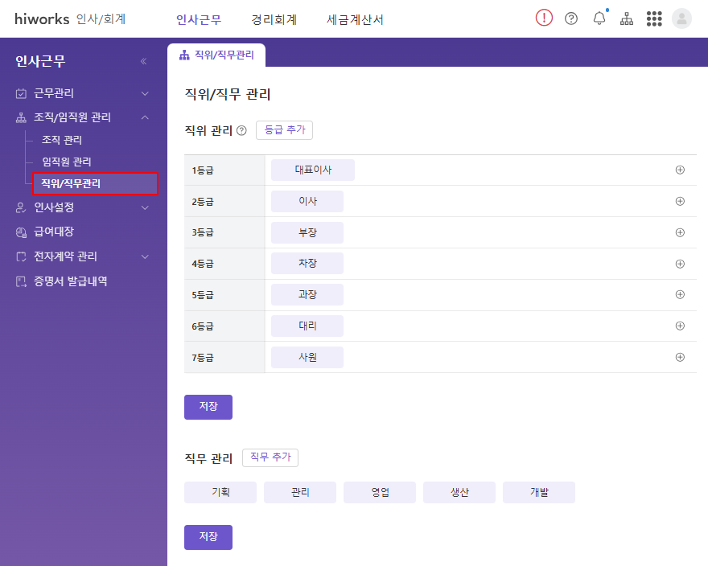
Task: Click the 등급 추가 button
Action: click(x=284, y=129)
